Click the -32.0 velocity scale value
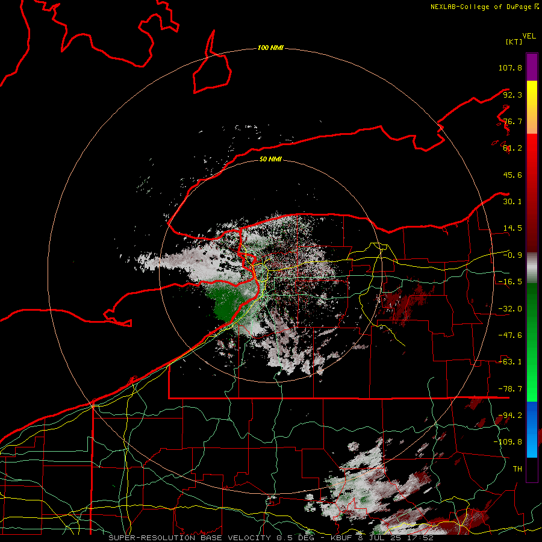 pos(510,309)
